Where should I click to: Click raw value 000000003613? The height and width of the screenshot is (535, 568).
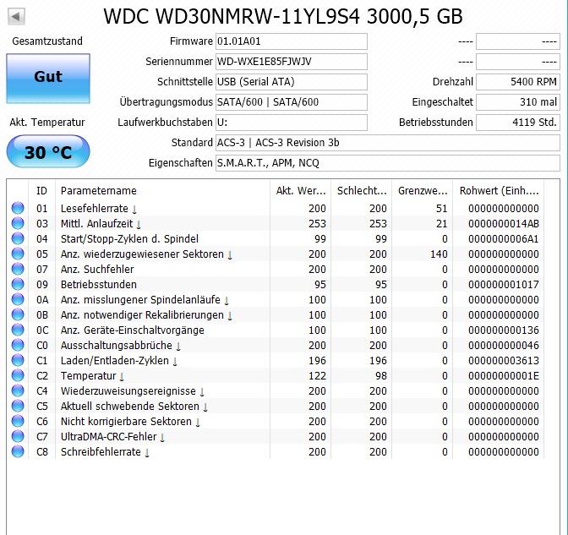(x=504, y=360)
